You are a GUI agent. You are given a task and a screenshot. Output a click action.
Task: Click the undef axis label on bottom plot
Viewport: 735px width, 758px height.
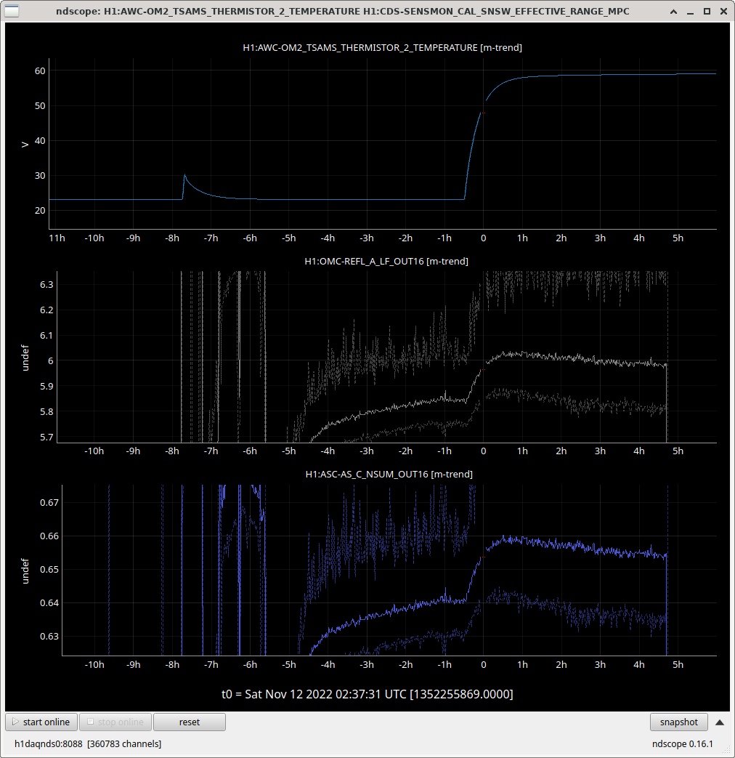point(25,570)
